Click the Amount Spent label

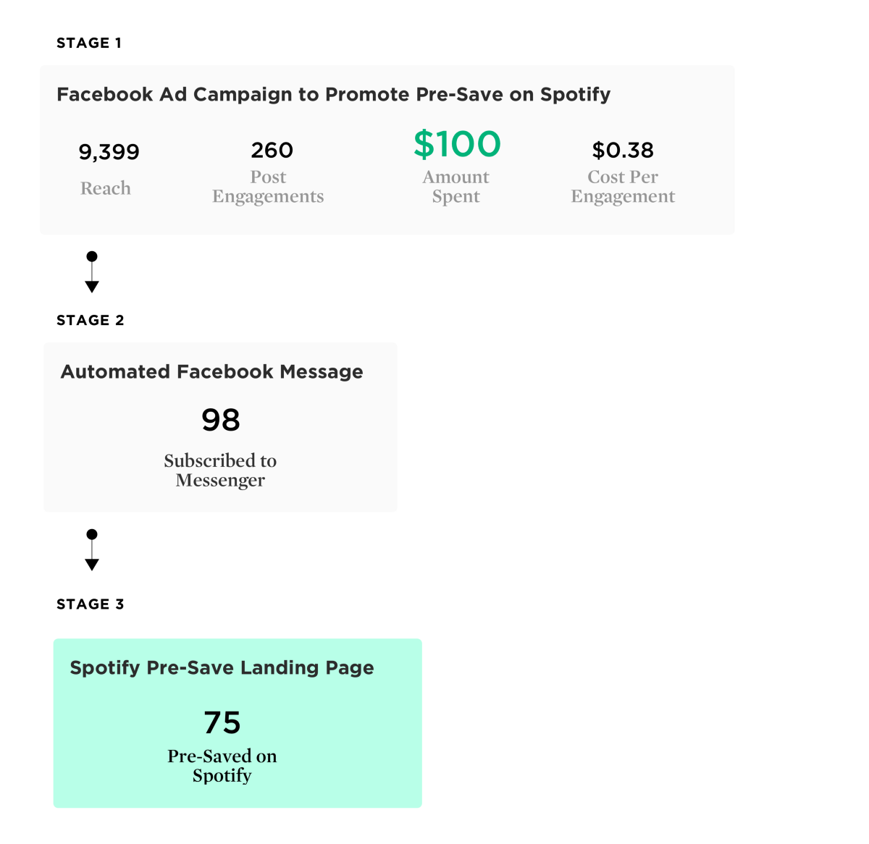[456, 187]
